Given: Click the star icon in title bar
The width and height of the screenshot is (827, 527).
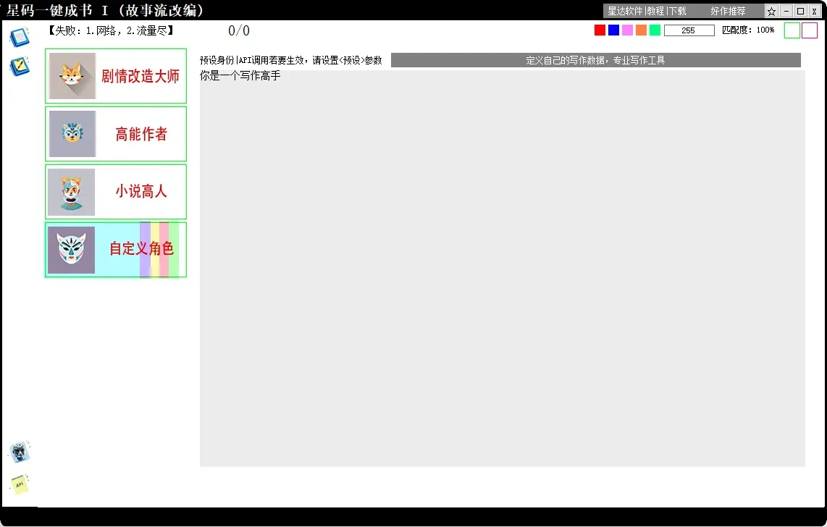Looking at the screenshot, I should tap(771, 12).
